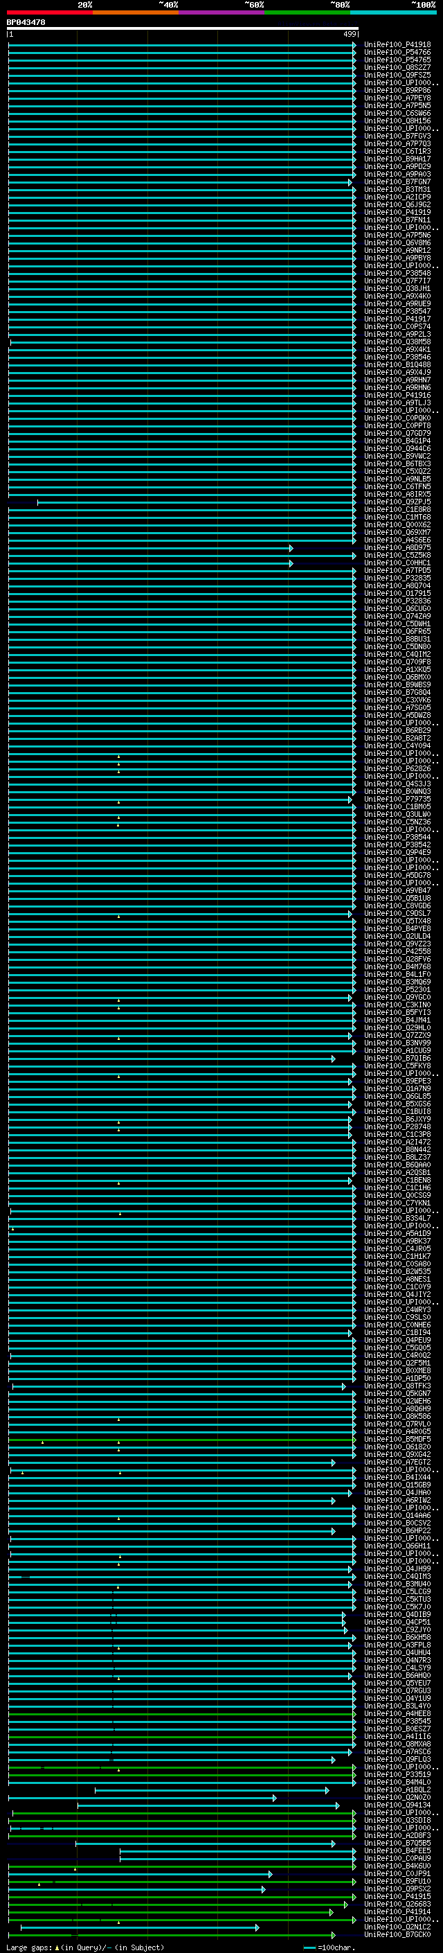Click the orange ~40% identity legend color
Screen dimensions: 443x1953
pos(136,12)
